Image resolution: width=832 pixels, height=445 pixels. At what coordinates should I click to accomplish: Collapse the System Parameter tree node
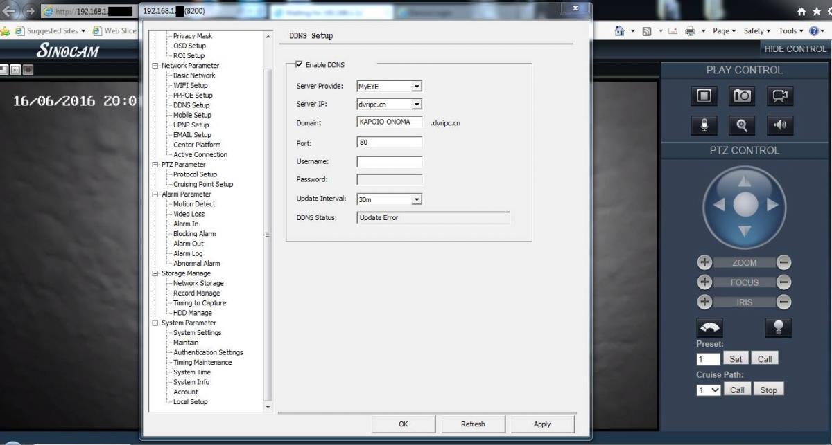(155, 323)
